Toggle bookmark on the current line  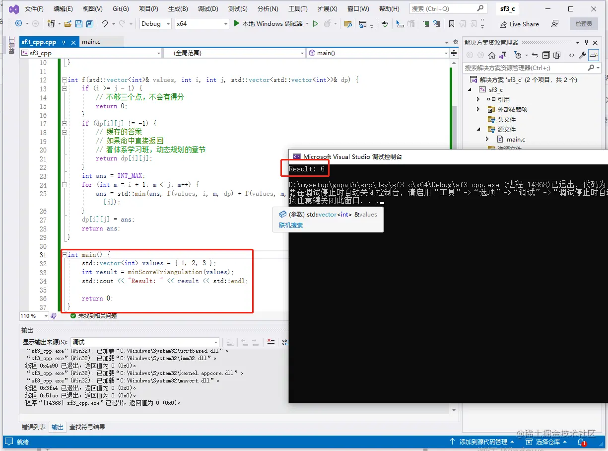[452, 24]
